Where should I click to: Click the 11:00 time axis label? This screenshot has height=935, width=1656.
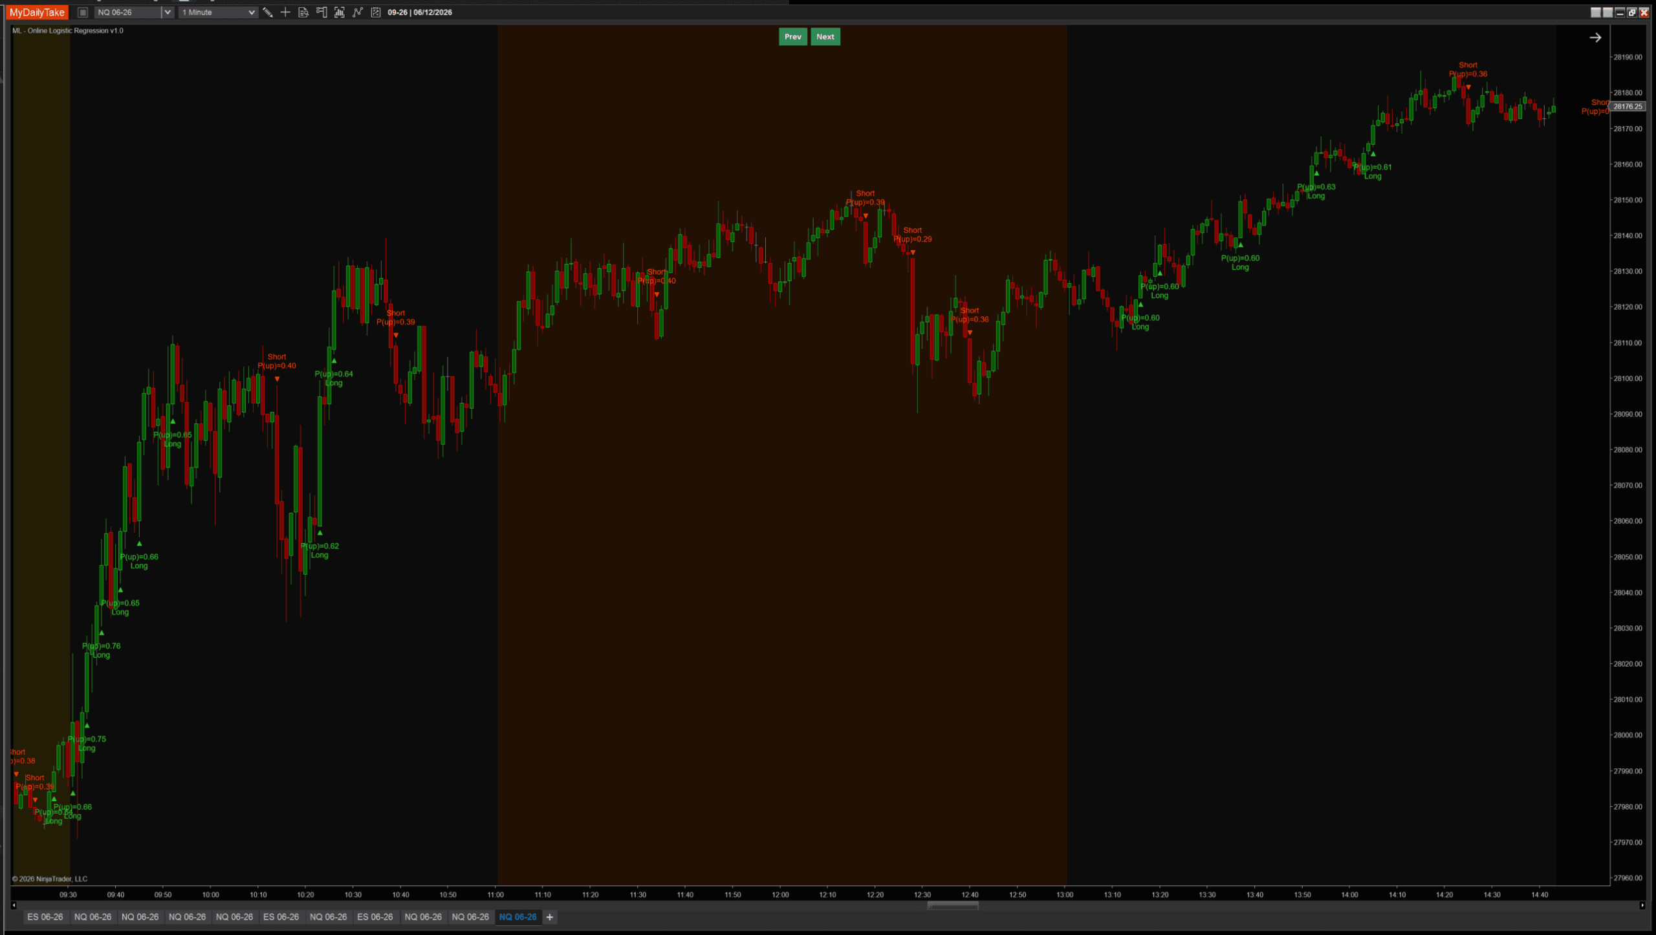coord(496,895)
